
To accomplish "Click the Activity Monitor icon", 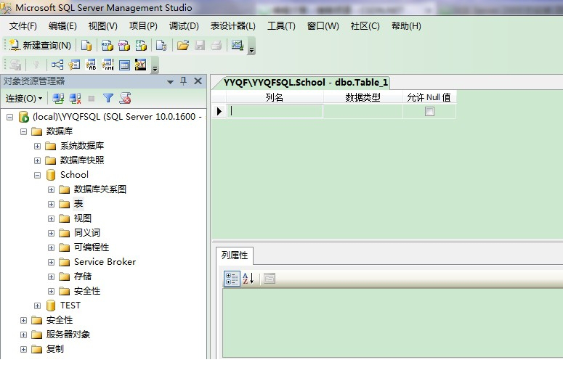I will 238,45.
